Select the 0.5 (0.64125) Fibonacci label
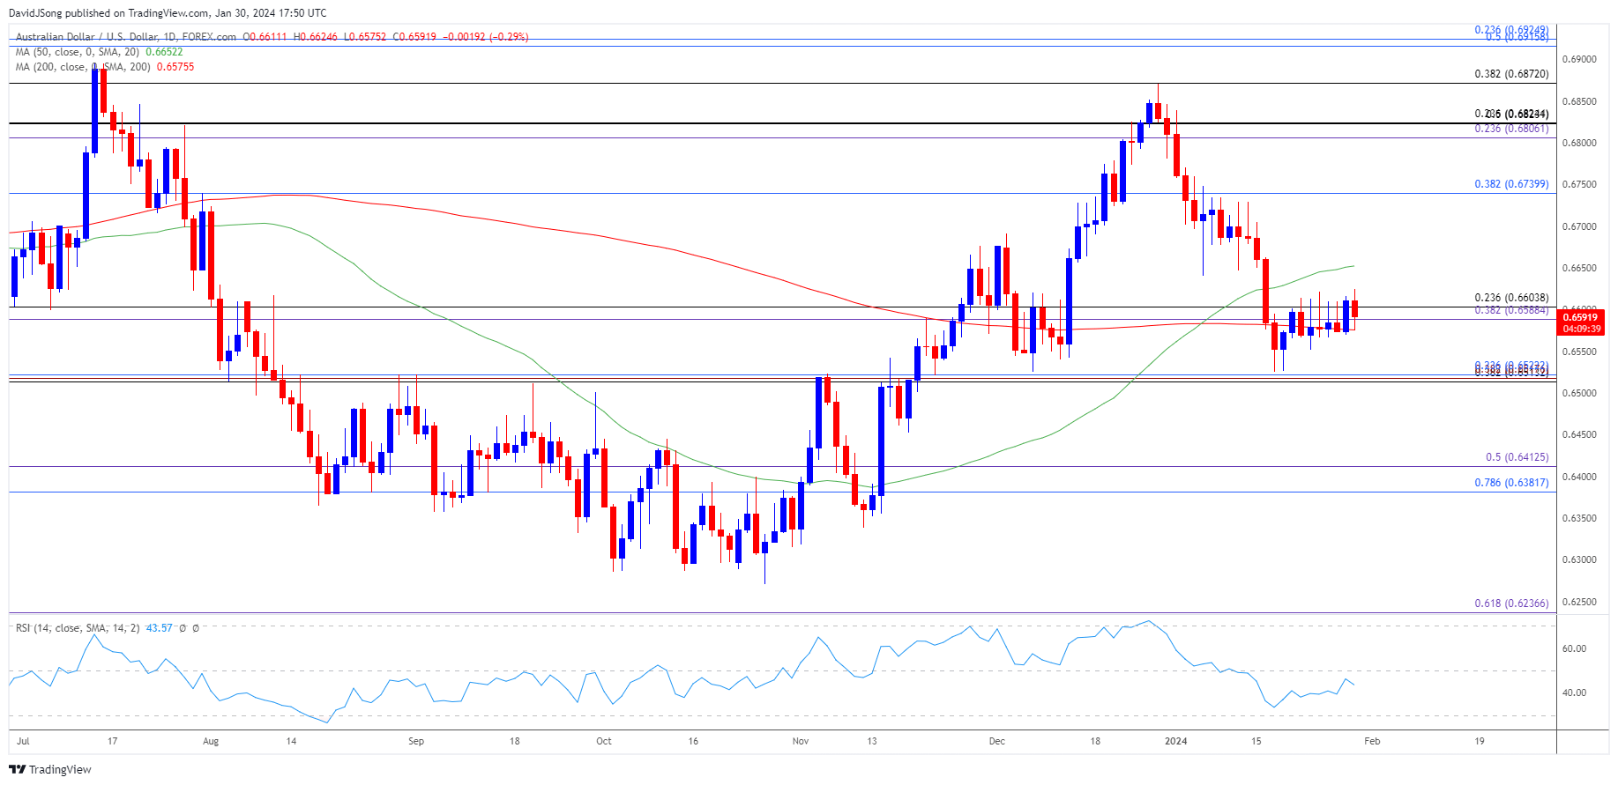Image resolution: width=1618 pixels, height=785 pixels. pos(1517,457)
